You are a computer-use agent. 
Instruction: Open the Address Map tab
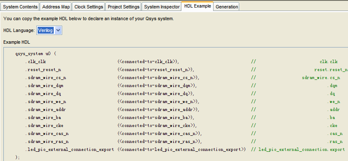point(56,7)
